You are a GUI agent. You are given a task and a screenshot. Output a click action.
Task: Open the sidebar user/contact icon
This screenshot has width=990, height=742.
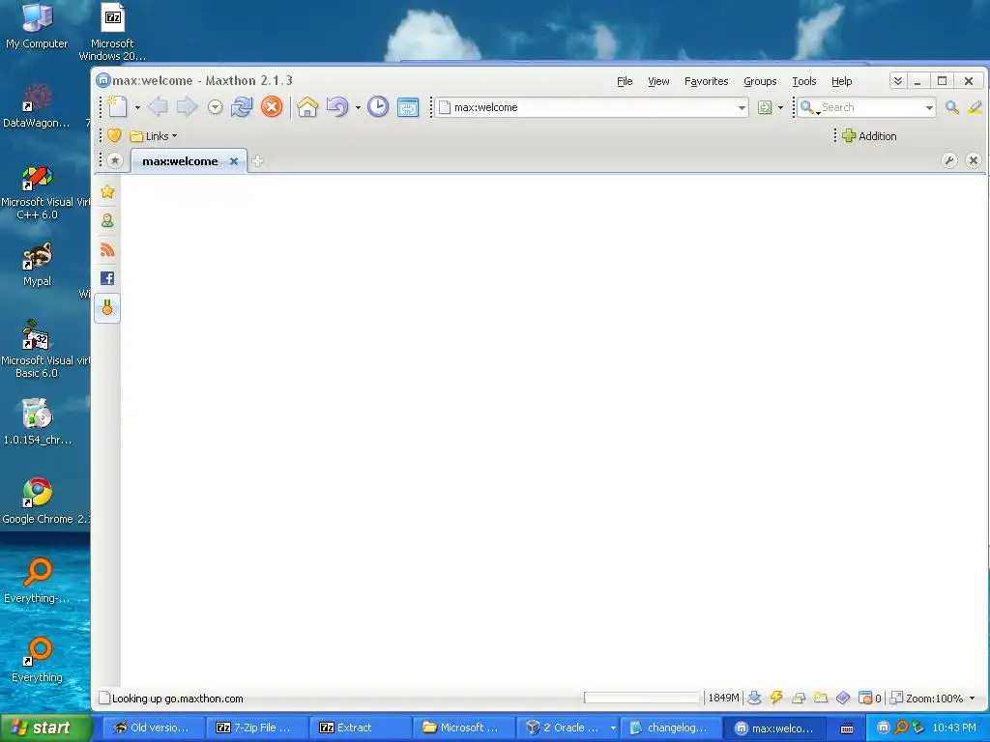(x=107, y=221)
